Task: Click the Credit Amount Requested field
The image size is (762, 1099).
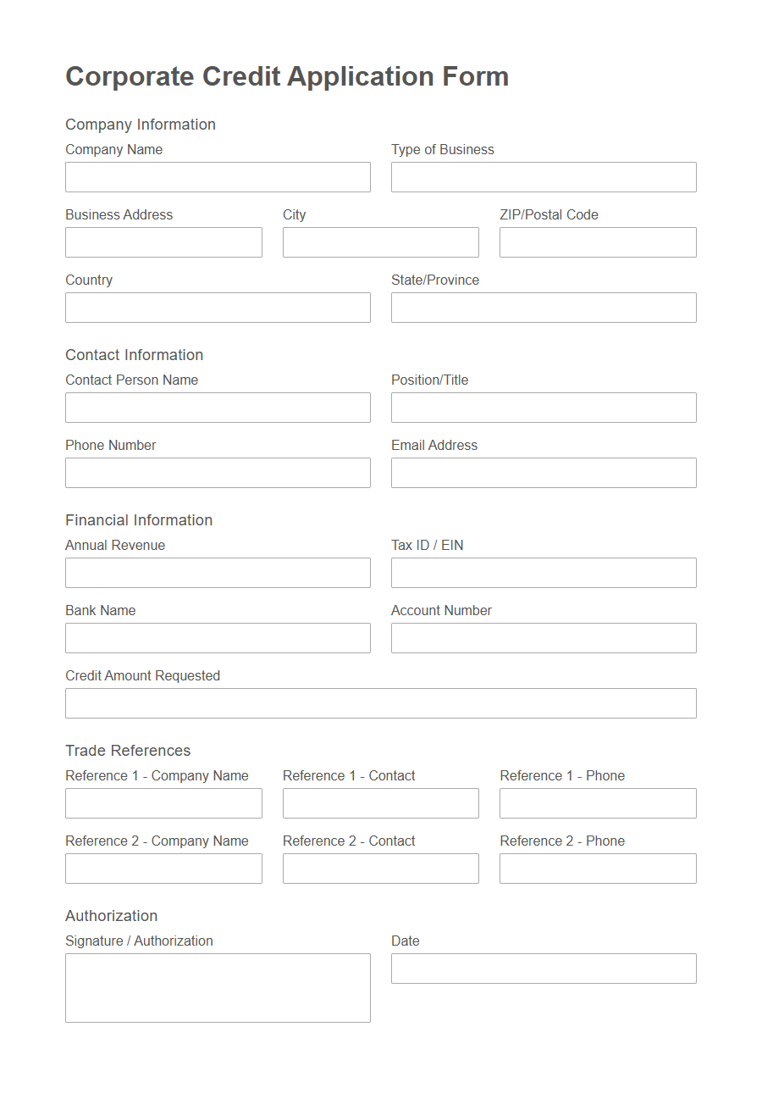Action: [x=380, y=703]
